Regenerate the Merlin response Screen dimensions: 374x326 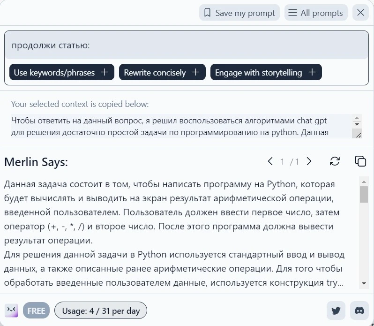click(335, 161)
